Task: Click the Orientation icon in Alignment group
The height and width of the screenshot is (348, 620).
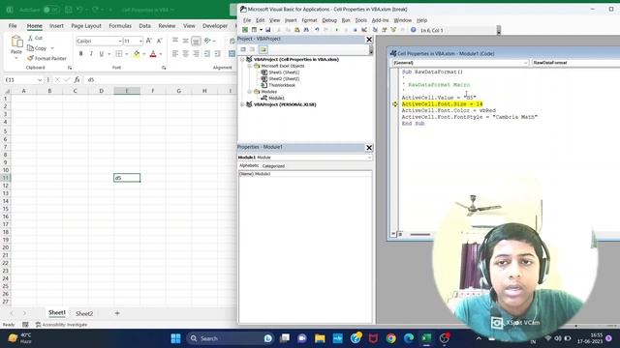Action: (x=207, y=41)
